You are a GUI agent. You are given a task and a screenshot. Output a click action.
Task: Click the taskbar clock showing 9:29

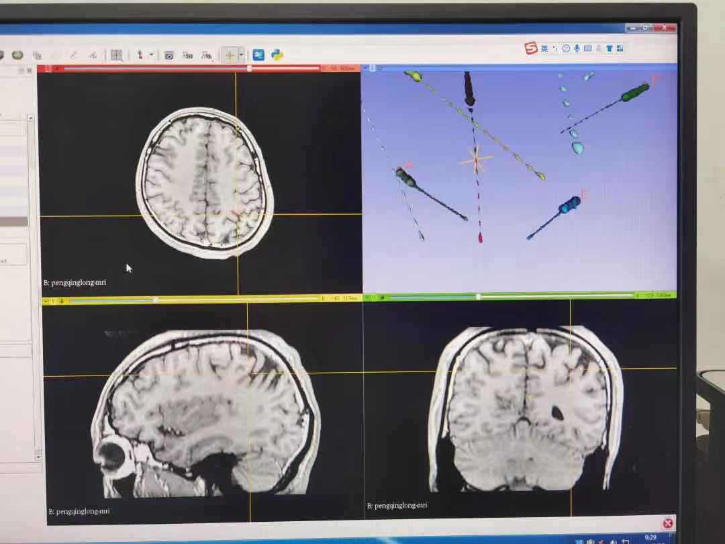650,537
